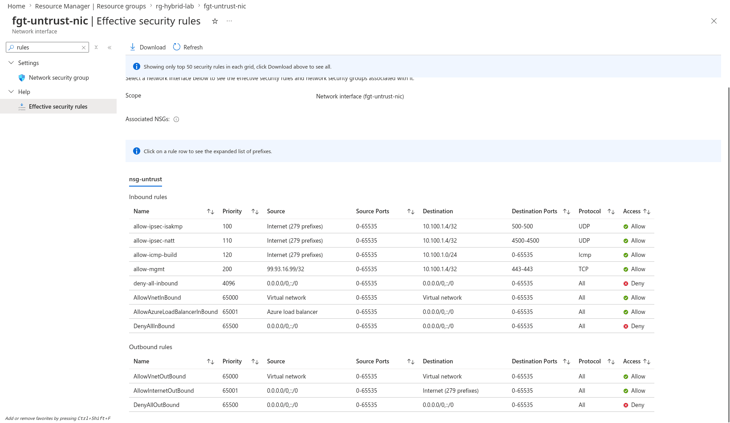Close the Effective security rules blade
Image resolution: width=730 pixels, height=423 pixels.
click(714, 21)
